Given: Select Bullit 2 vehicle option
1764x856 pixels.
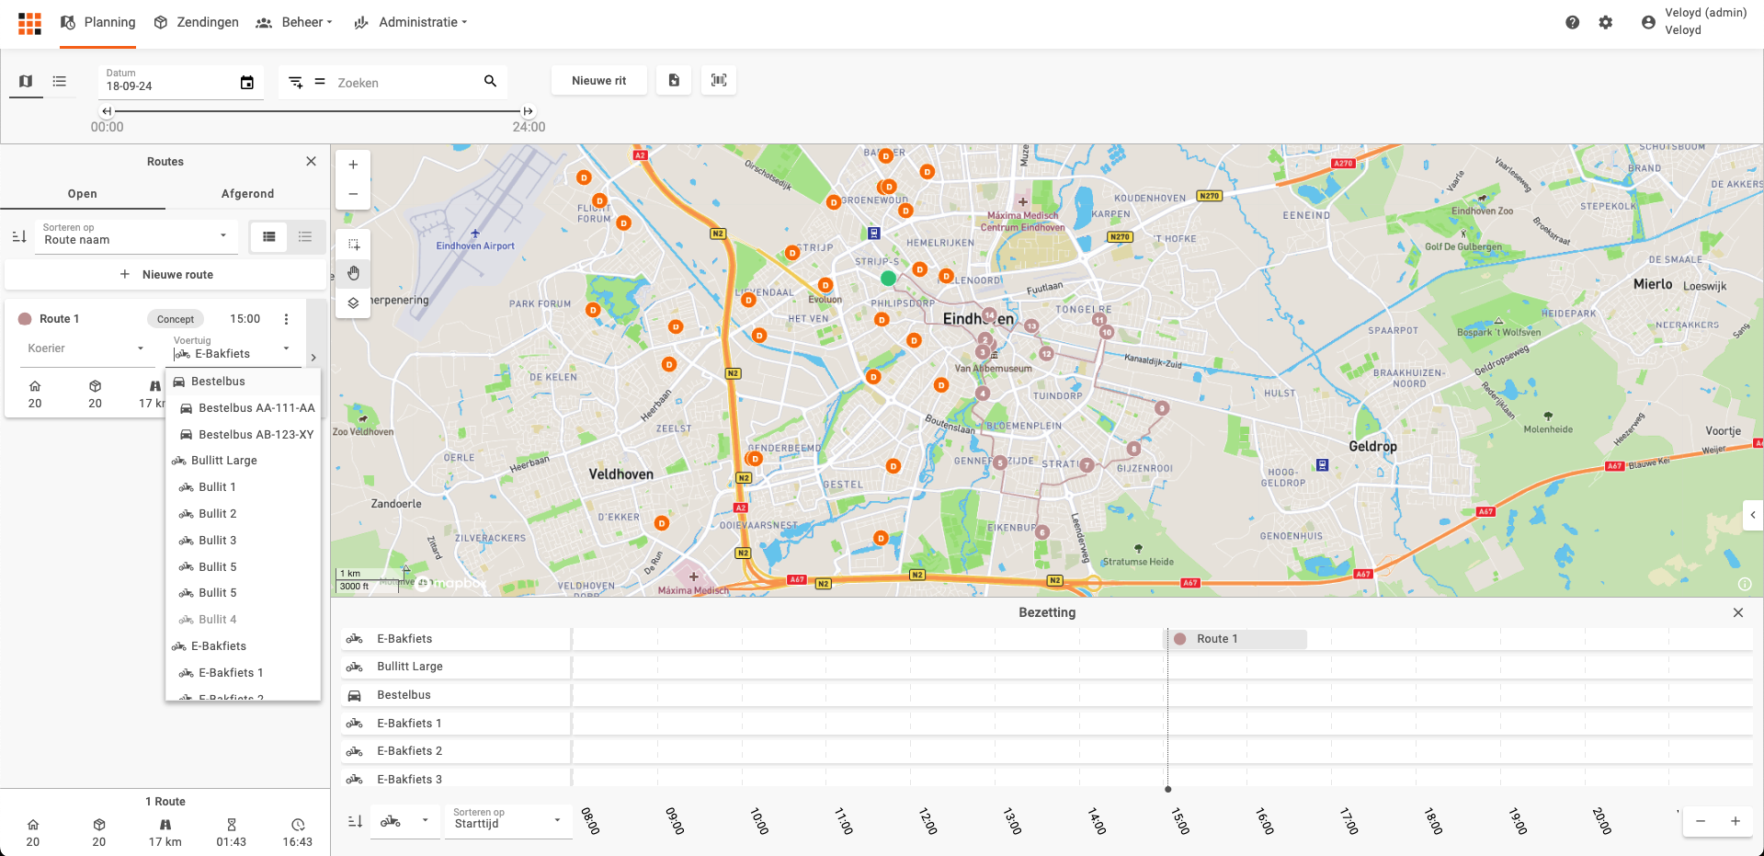Looking at the screenshot, I should tap(243, 514).
